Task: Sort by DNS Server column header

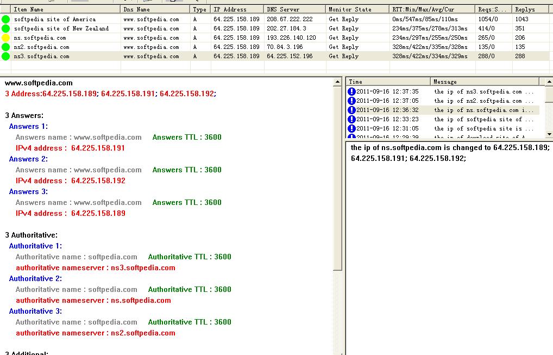Action: (x=295, y=10)
